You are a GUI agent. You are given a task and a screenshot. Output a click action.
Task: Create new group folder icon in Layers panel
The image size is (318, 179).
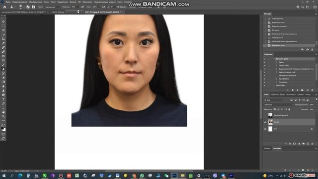coord(304,144)
